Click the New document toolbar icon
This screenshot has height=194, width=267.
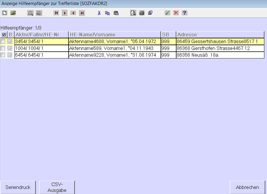coord(5,13)
